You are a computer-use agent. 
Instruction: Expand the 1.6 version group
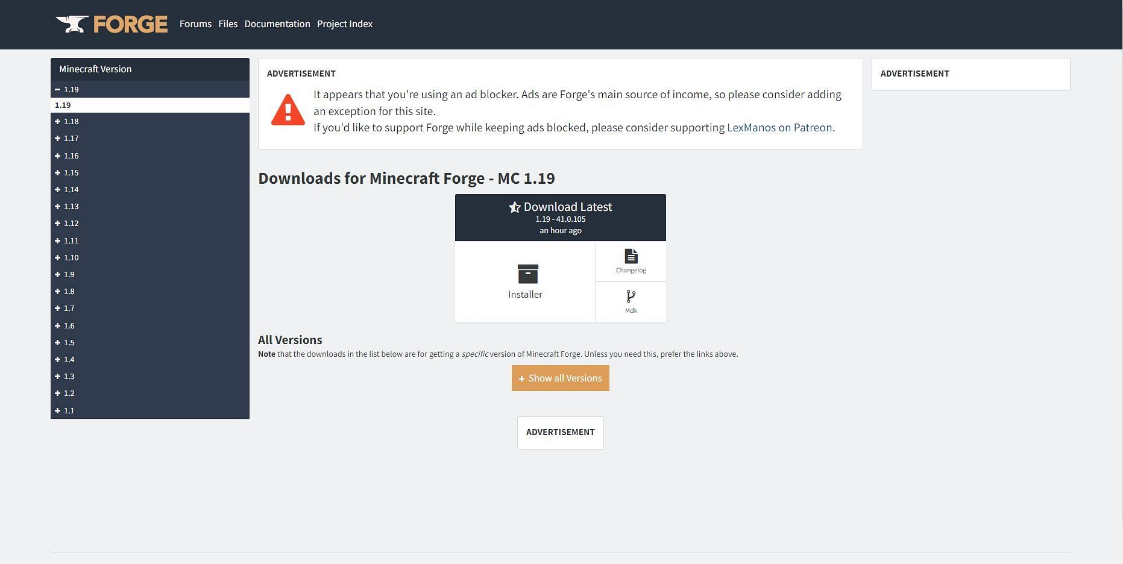tap(150, 325)
